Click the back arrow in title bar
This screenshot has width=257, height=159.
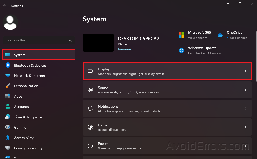[5, 6]
